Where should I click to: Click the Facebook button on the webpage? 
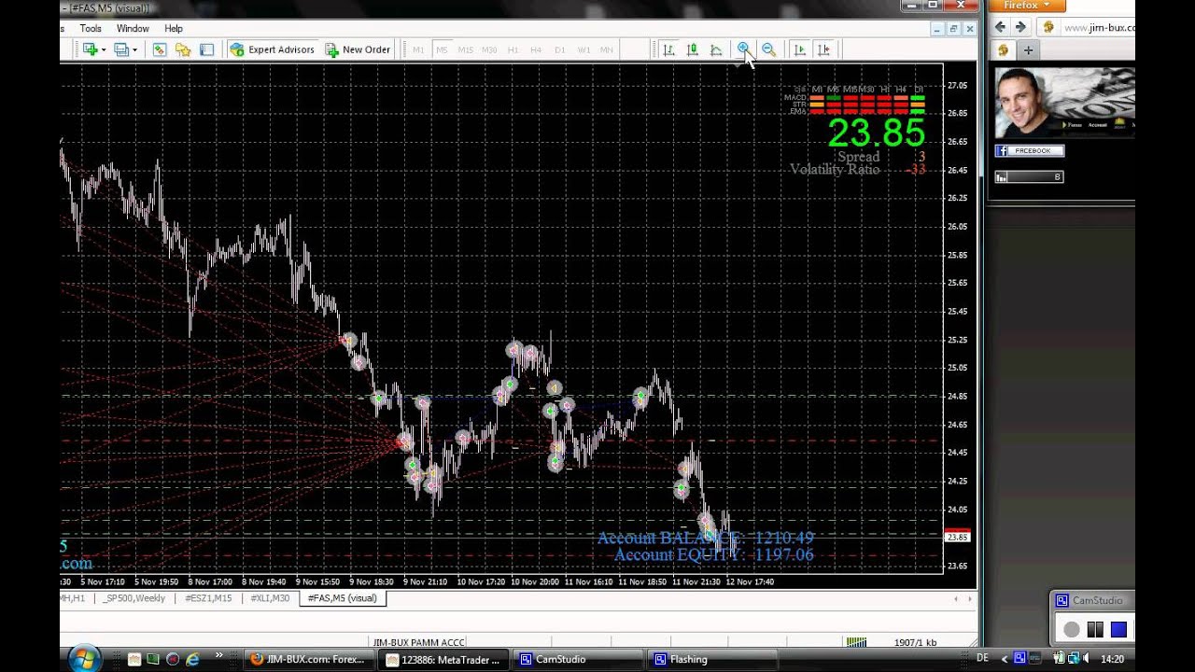coord(1029,150)
